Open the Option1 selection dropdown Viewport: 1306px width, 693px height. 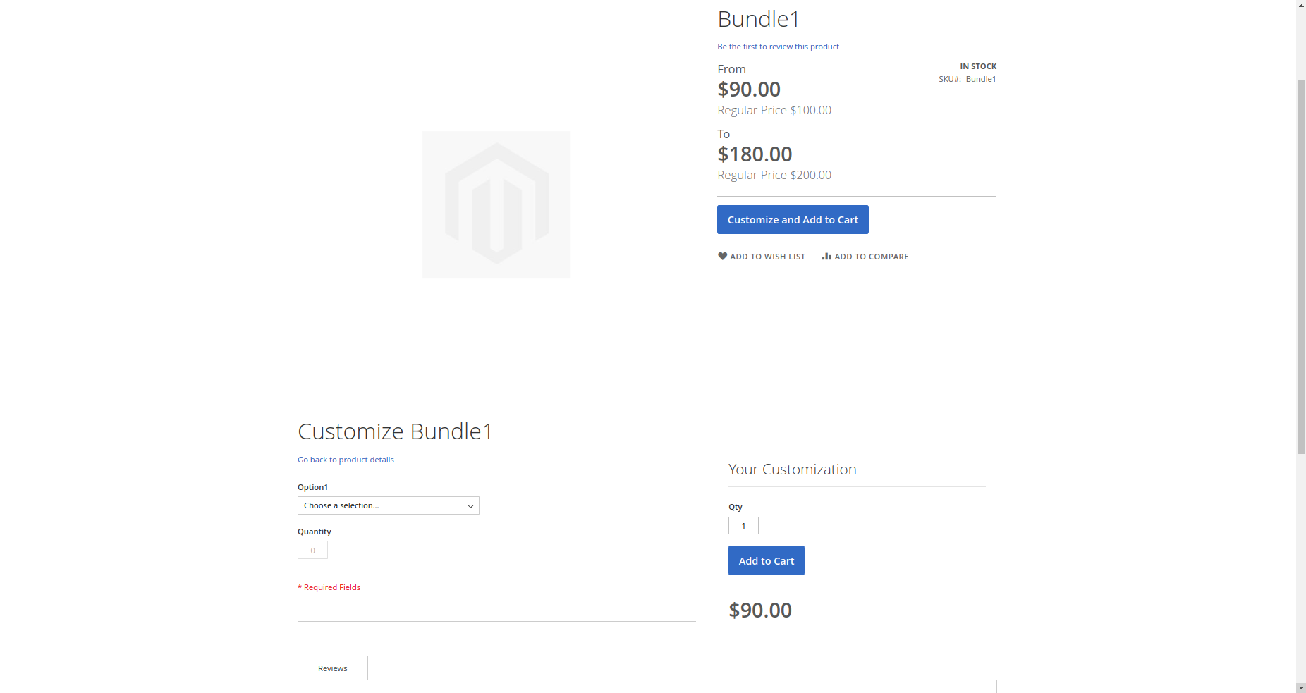tap(389, 505)
